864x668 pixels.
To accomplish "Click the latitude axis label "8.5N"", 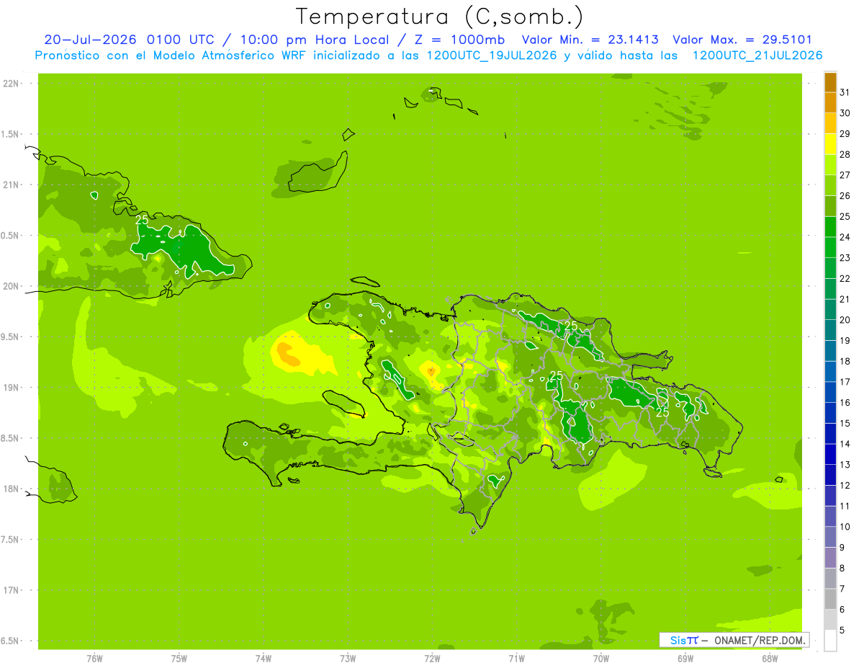I will 11,438.
